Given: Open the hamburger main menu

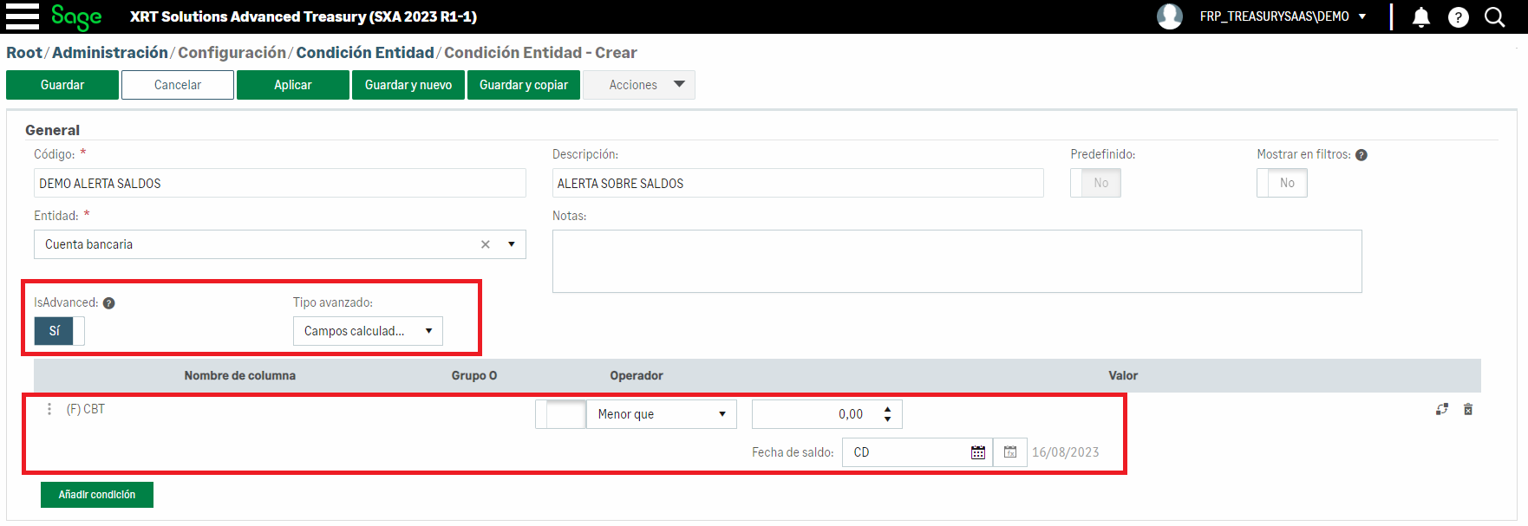Looking at the screenshot, I should click(22, 16).
